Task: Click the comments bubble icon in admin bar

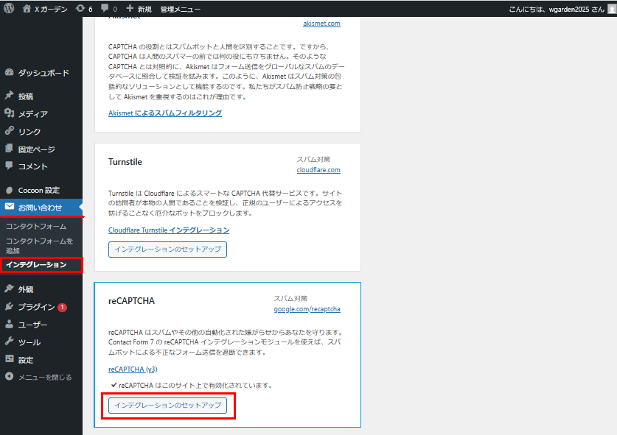Action: pos(106,9)
